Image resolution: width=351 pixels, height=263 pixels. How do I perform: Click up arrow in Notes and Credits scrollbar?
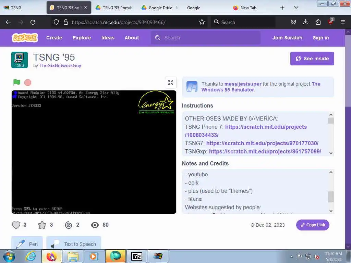point(331,172)
